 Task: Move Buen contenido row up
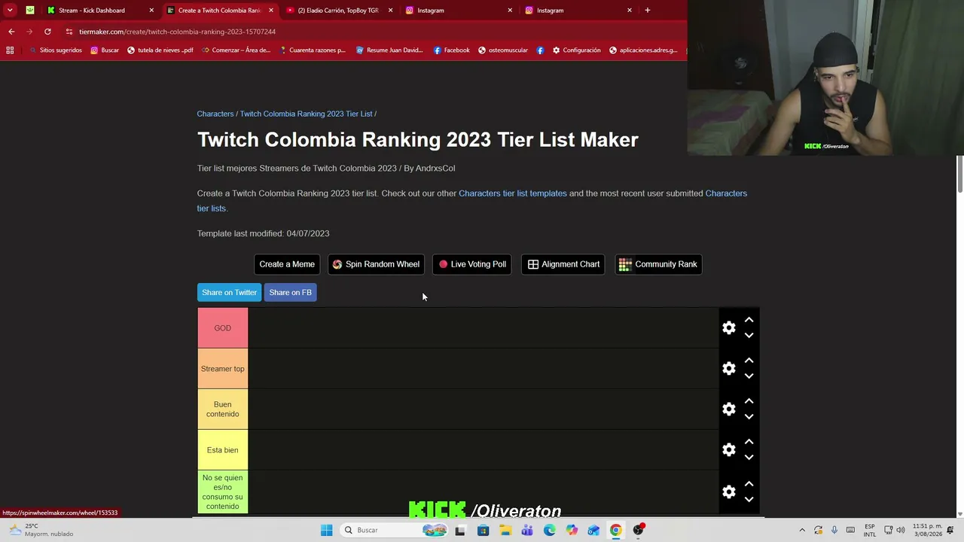click(749, 401)
